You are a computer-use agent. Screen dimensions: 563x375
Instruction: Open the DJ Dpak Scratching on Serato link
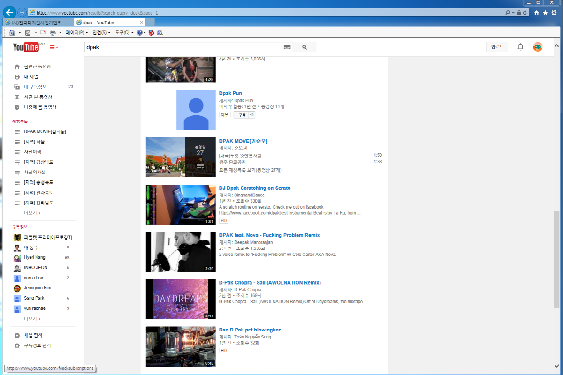point(255,188)
